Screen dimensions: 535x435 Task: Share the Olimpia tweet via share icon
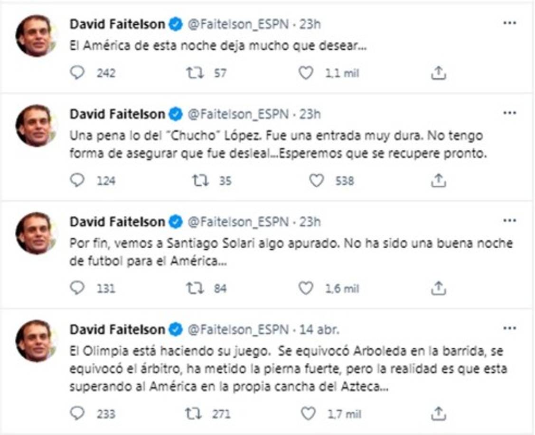(x=439, y=413)
